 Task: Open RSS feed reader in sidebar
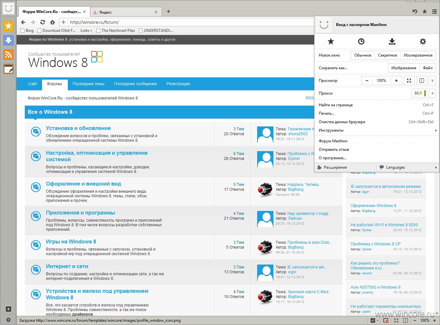pos(8,54)
